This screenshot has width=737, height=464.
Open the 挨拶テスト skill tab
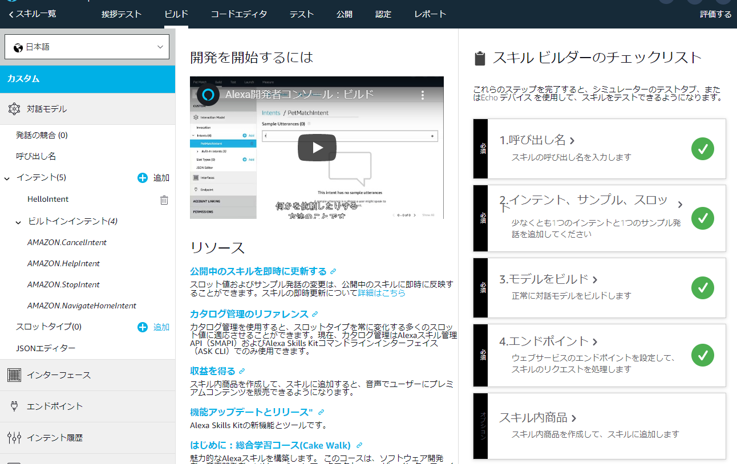(122, 14)
